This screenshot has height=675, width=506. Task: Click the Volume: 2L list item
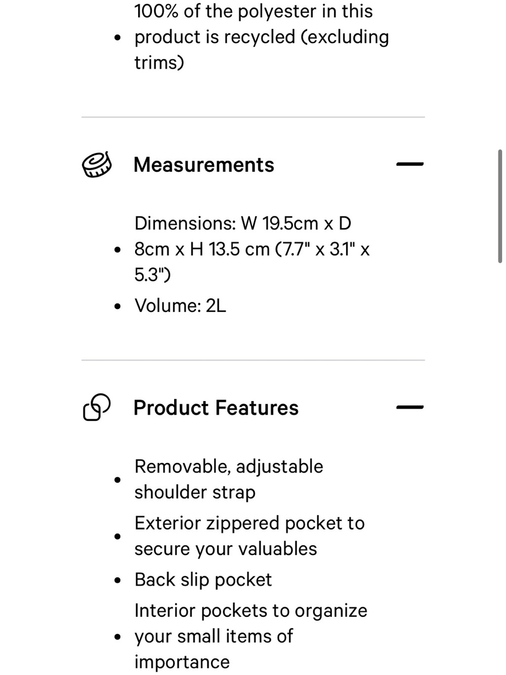pos(180,305)
